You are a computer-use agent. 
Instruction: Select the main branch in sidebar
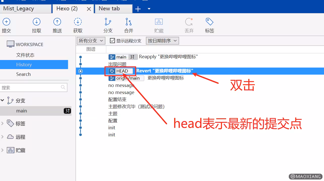click(22, 111)
